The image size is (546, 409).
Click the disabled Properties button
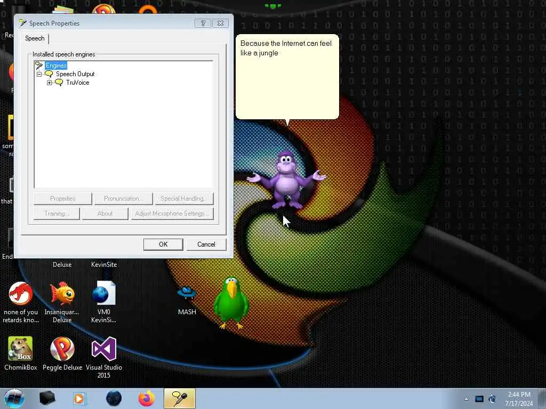63,199
